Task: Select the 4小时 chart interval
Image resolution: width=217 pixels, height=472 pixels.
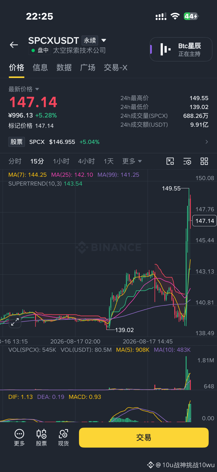Action: click(x=86, y=161)
